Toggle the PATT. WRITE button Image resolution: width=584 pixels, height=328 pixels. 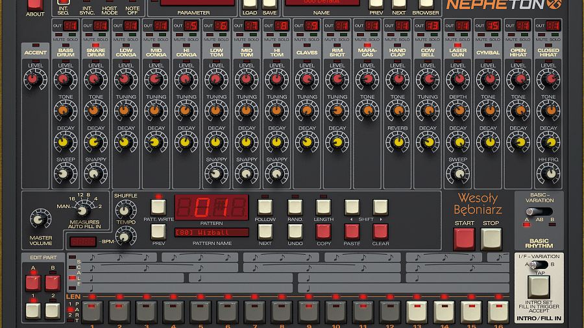pos(158,207)
